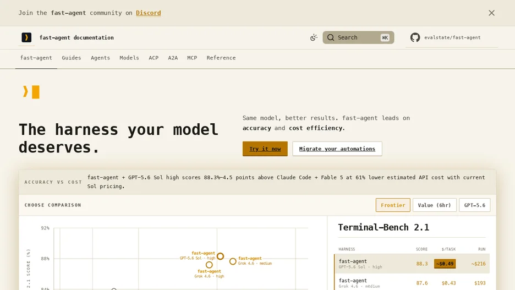The image size is (515, 290).
Task: Toggle the light/dark theme icon
Action: (x=314, y=37)
